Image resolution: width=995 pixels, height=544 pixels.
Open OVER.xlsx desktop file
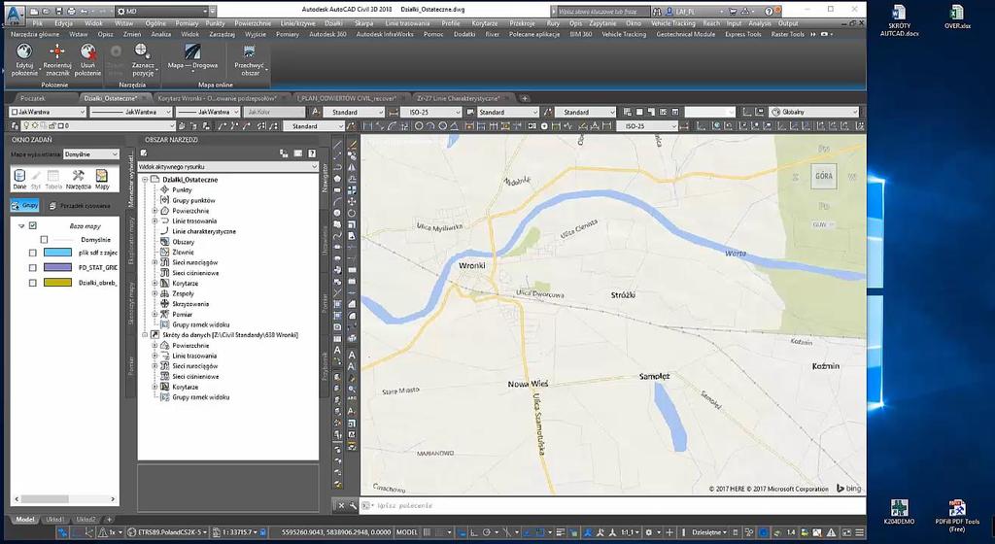[x=957, y=17]
